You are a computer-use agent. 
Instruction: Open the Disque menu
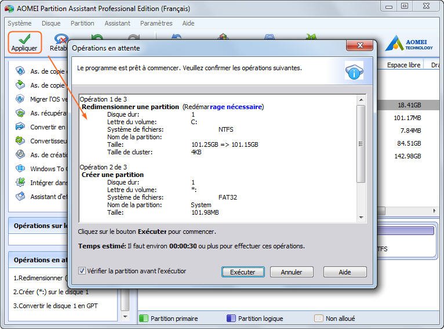(x=51, y=23)
